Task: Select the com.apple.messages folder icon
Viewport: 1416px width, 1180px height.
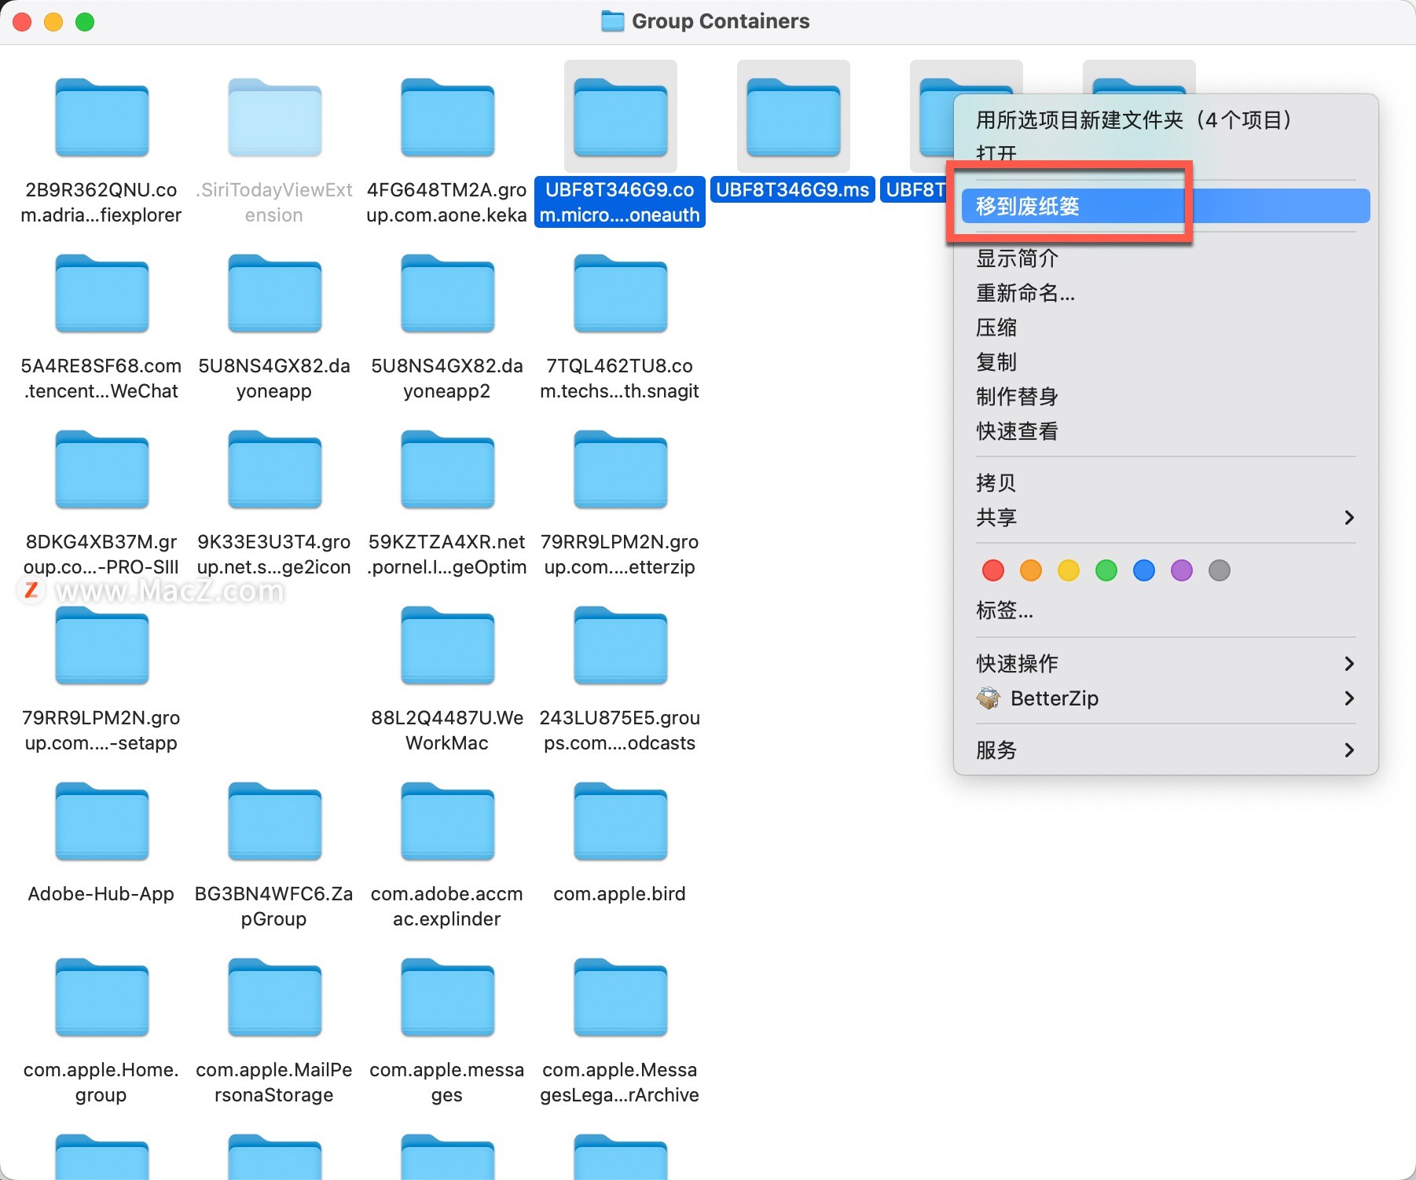Action: click(x=448, y=997)
